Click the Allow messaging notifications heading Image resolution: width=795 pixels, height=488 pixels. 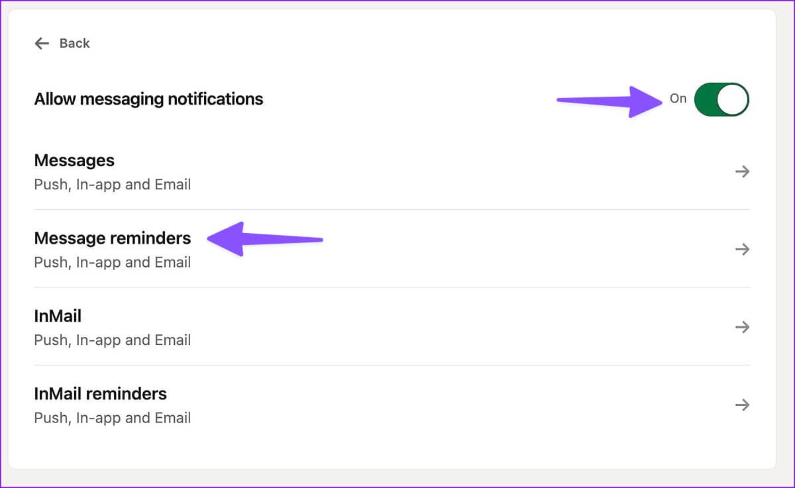coord(148,99)
